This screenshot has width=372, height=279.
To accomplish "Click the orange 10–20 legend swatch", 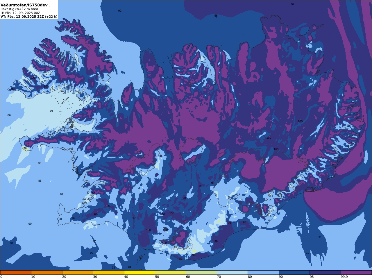I will coord(46,273).
